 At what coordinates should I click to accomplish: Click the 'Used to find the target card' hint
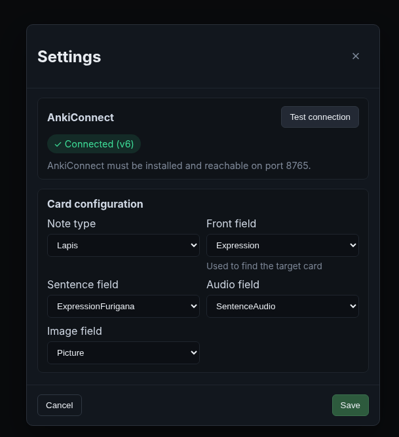[x=264, y=266]
